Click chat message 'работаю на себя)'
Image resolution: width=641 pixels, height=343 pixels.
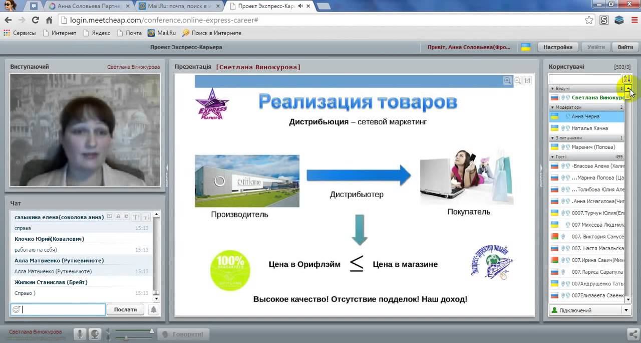click(x=36, y=250)
